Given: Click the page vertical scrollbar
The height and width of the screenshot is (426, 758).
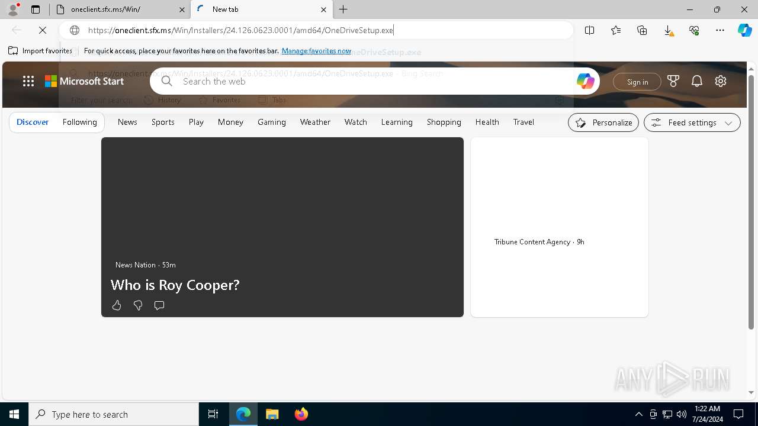Looking at the screenshot, I should point(751,201).
